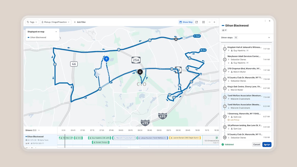Viewport: 297px width, 167px height.
Task: Click the list view icon
Action: [x=204, y=22]
